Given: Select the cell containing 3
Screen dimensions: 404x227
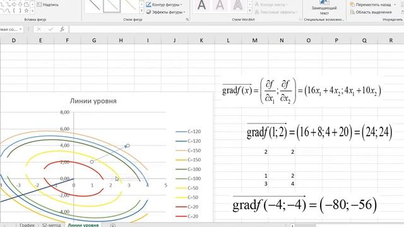Looking at the screenshot, I should (x=255, y=183).
